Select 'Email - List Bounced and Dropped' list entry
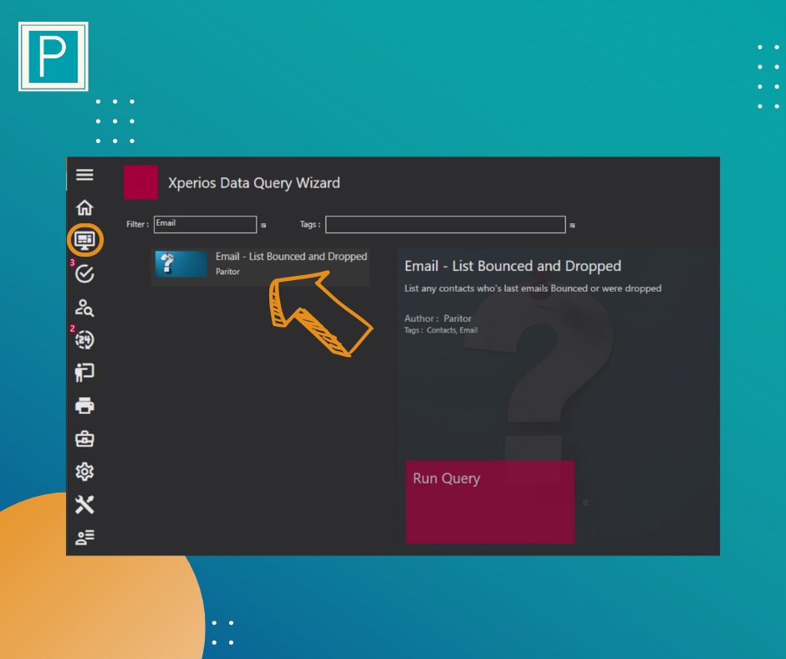Image resolution: width=786 pixels, height=659 pixels. click(261, 268)
